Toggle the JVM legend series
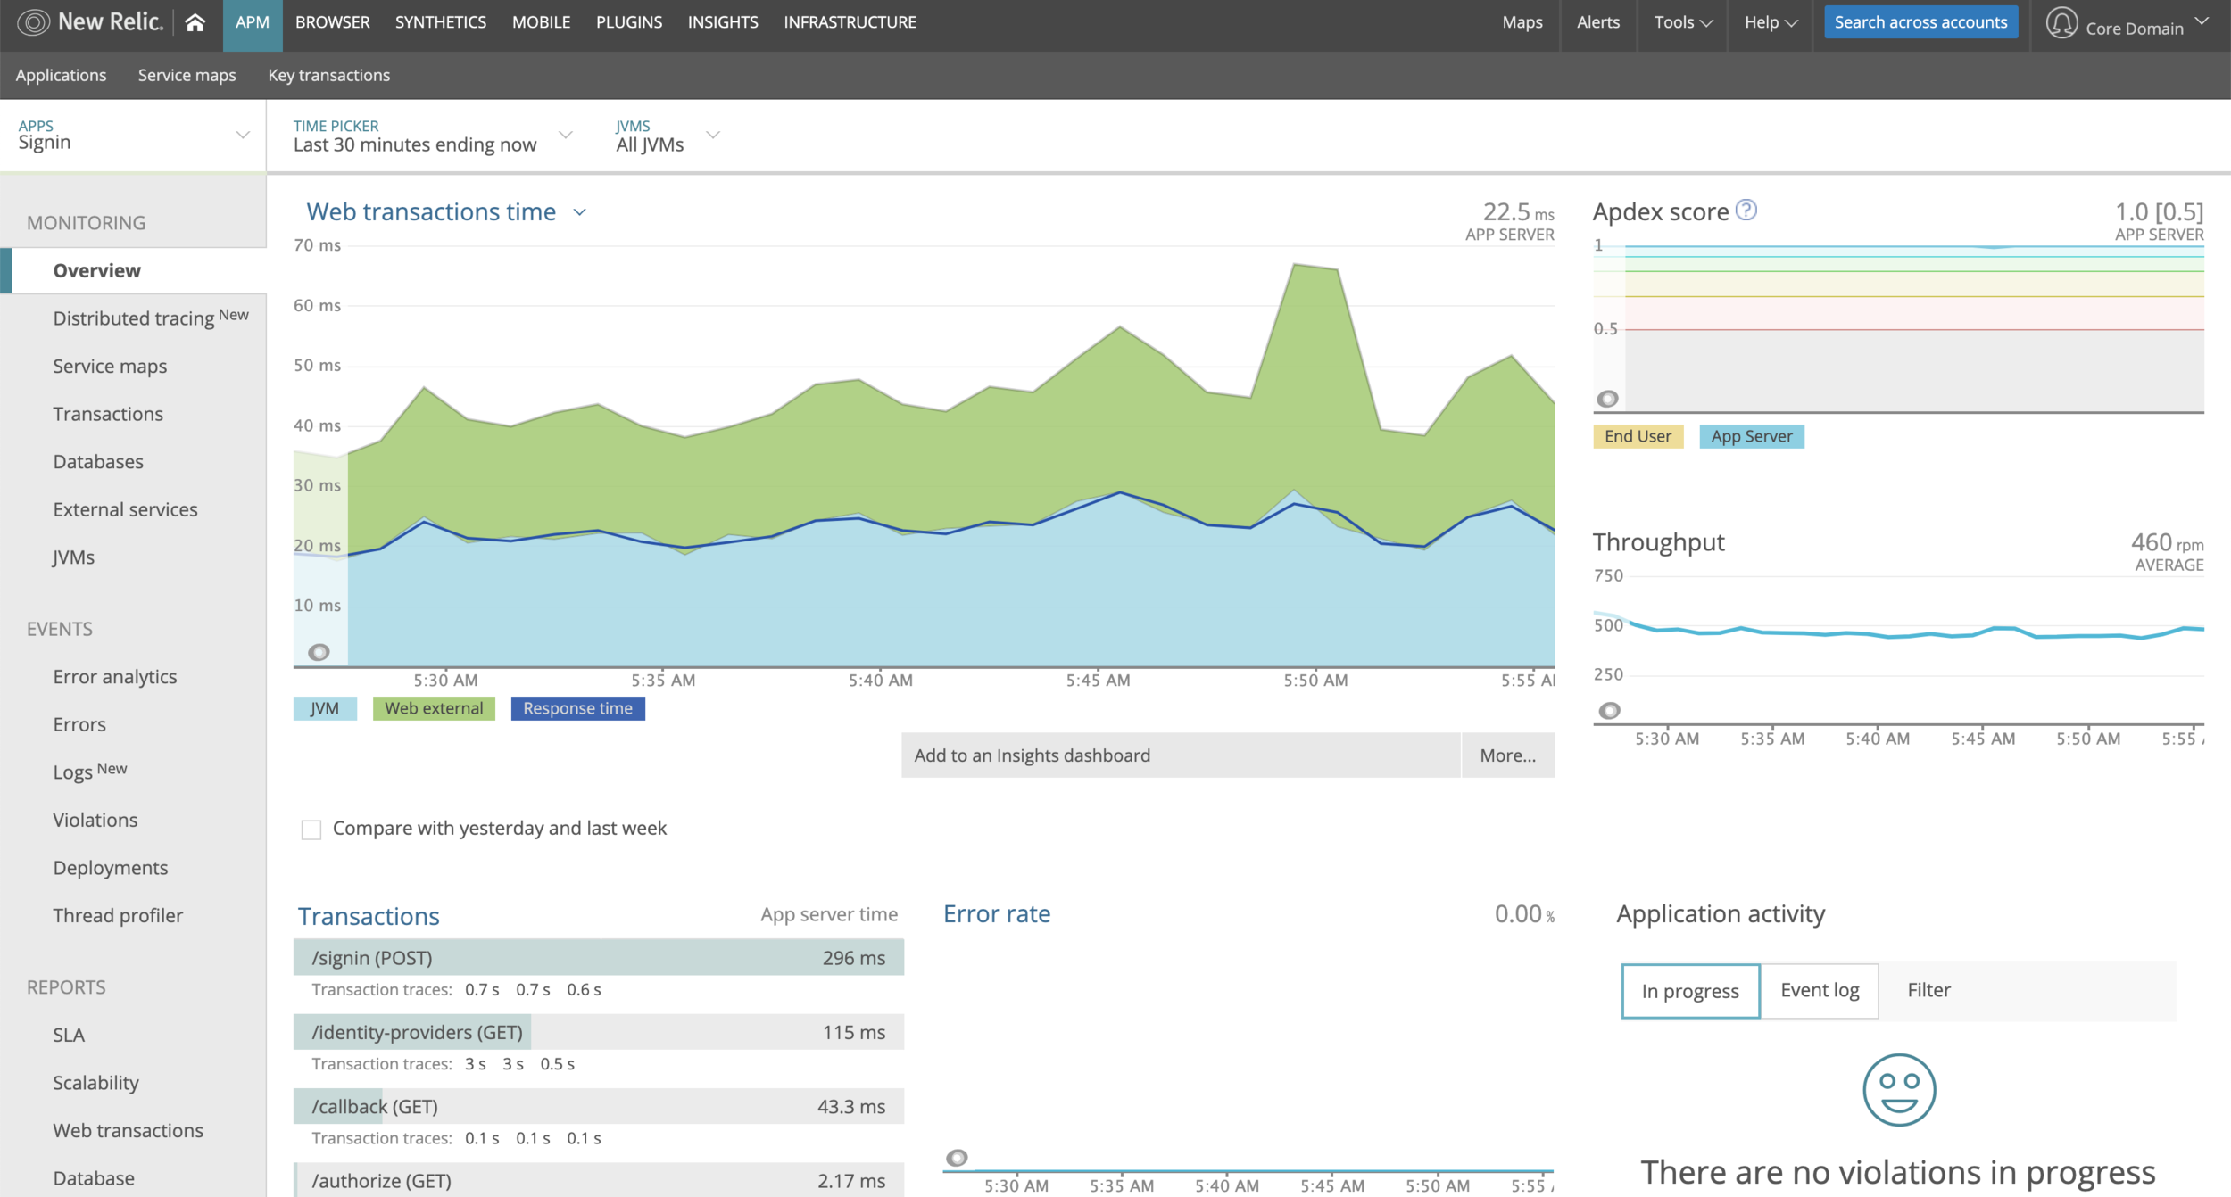Viewport: 2231px width, 1197px height. (325, 708)
